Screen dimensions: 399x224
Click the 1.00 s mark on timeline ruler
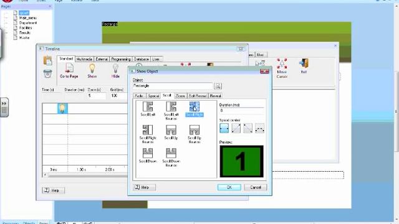tap(81, 169)
